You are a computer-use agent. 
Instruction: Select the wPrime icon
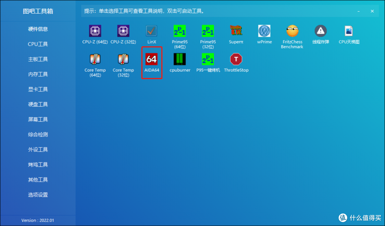point(265,31)
